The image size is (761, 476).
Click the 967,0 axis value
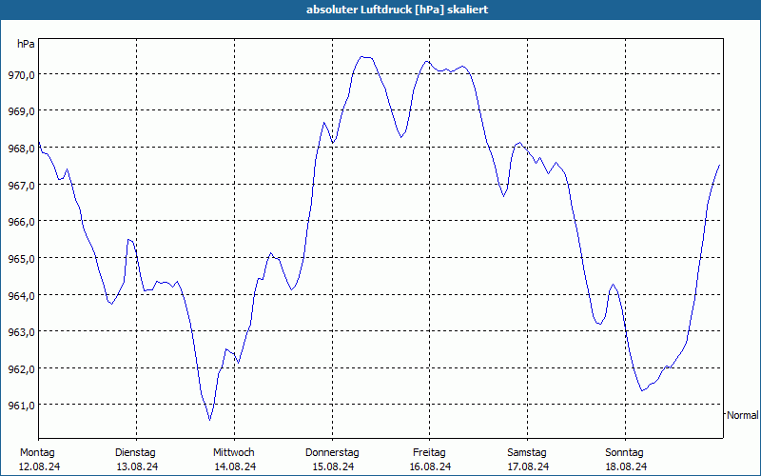pos(20,185)
